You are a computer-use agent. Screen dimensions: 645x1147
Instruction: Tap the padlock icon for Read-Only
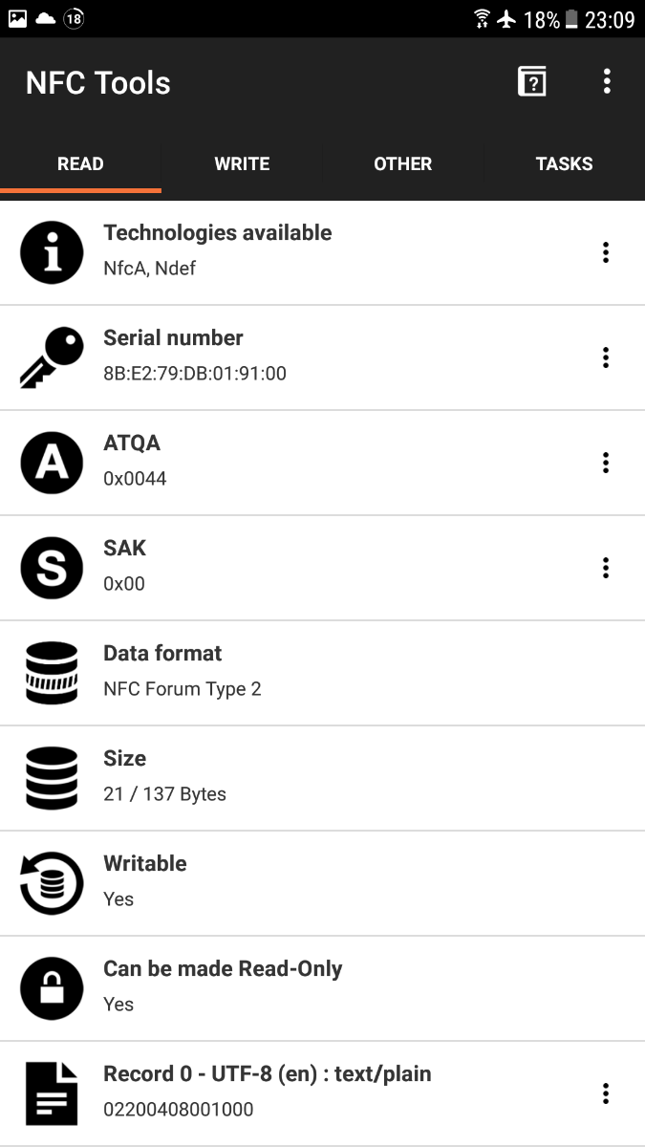coord(52,988)
